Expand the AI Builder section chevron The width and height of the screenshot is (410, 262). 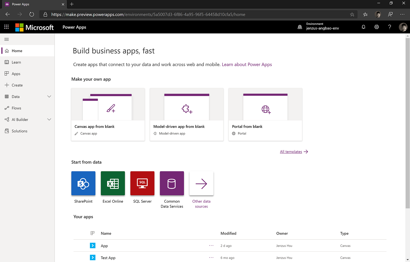click(49, 119)
